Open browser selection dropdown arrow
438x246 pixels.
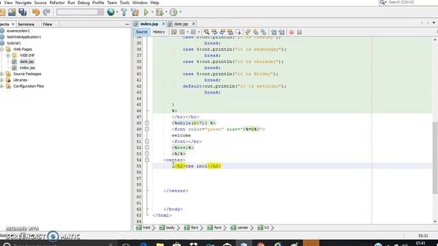[117, 12]
